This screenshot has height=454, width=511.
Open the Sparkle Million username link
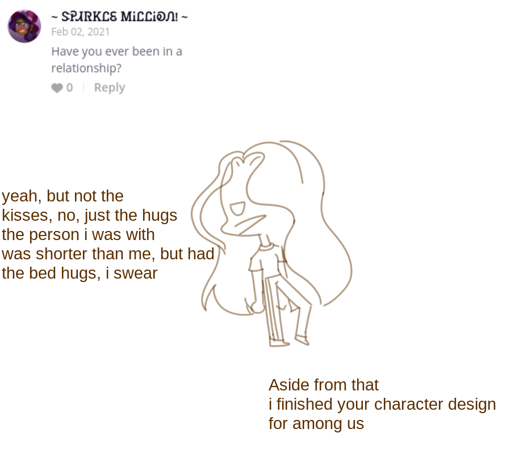119,16
